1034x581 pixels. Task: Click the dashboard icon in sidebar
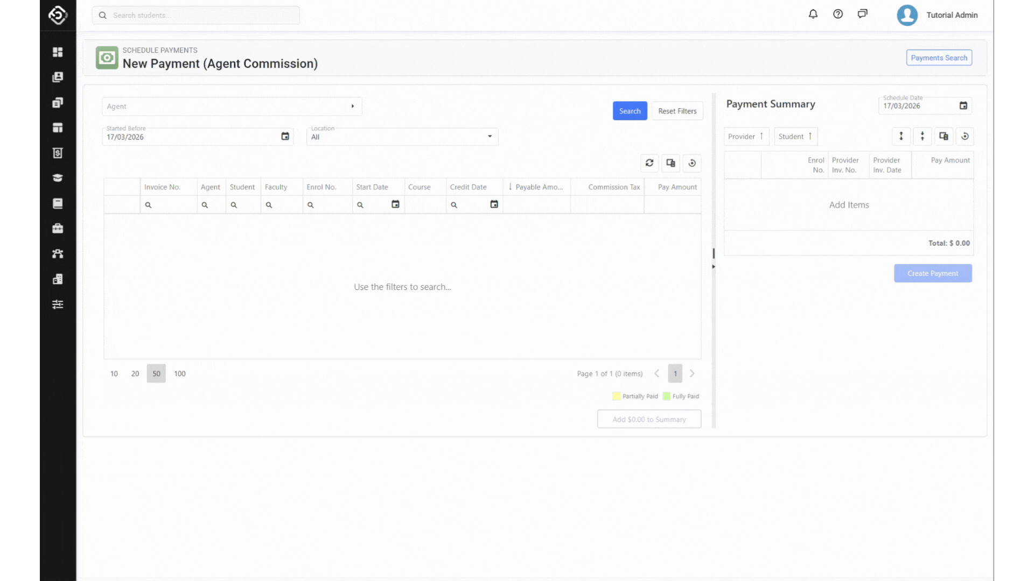[58, 52]
